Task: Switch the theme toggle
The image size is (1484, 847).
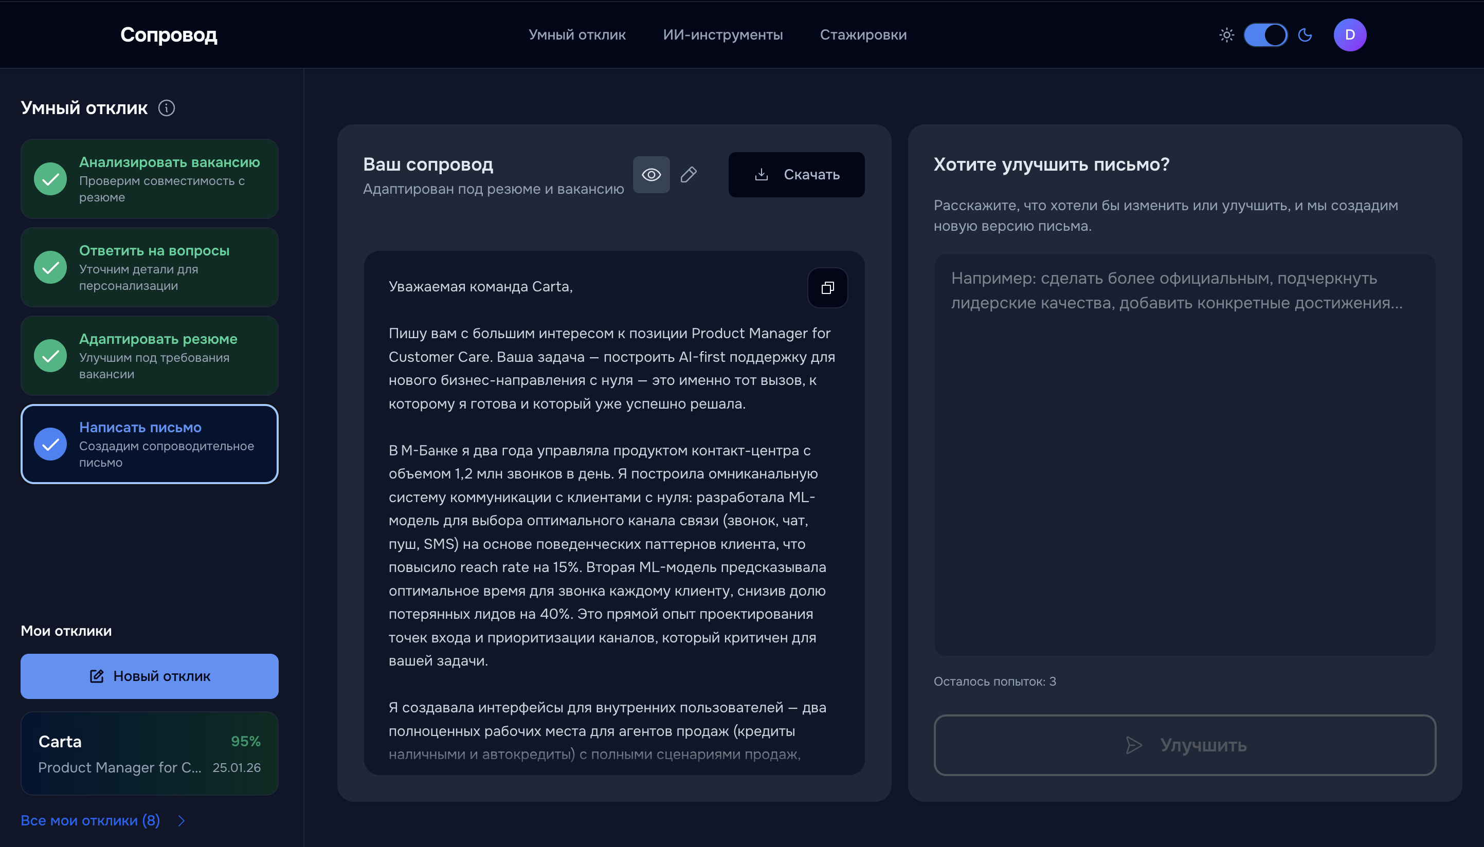Action: click(x=1266, y=35)
